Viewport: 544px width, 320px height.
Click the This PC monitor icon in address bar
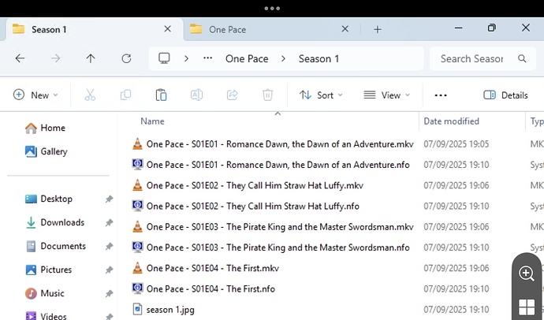pyautogui.click(x=164, y=58)
